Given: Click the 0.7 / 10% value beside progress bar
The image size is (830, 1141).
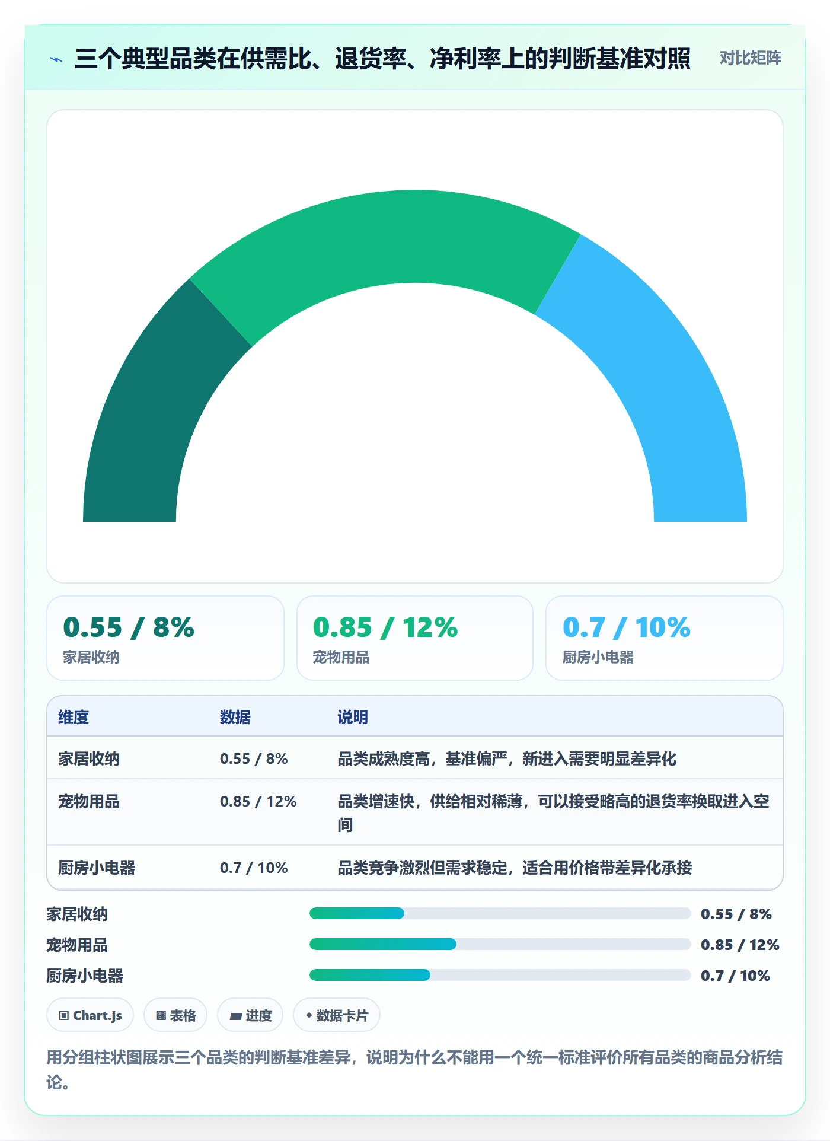Looking at the screenshot, I should coord(735,976).
